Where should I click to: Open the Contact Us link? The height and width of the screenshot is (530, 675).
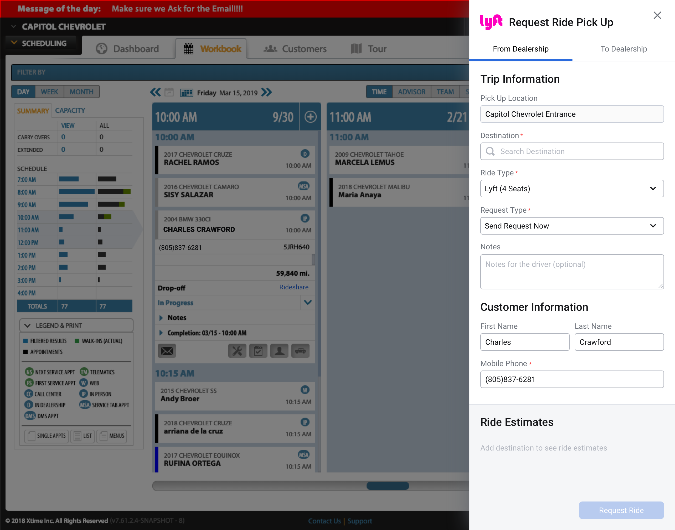tap(324, 521)
